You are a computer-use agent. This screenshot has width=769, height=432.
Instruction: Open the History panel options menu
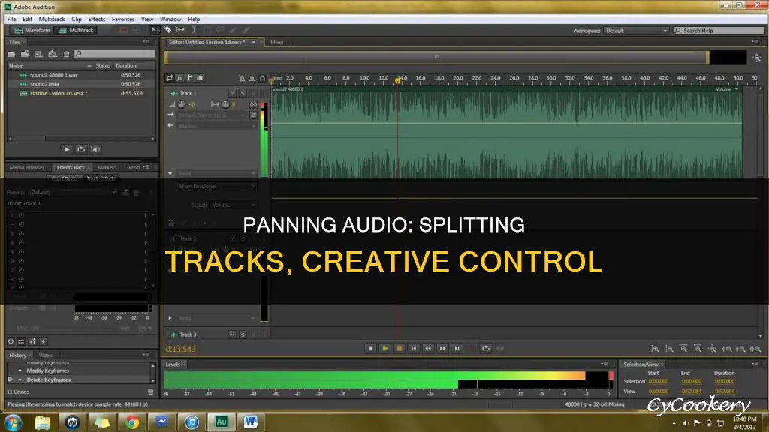(x=146, y=355)
